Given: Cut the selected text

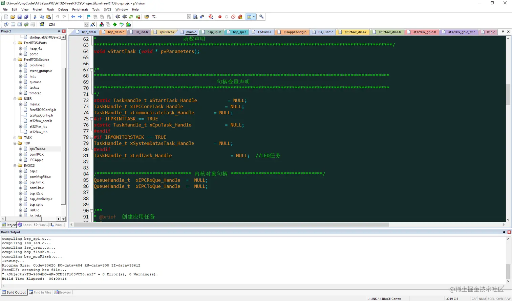Looking at the screenshot, I should click(35, 17).
